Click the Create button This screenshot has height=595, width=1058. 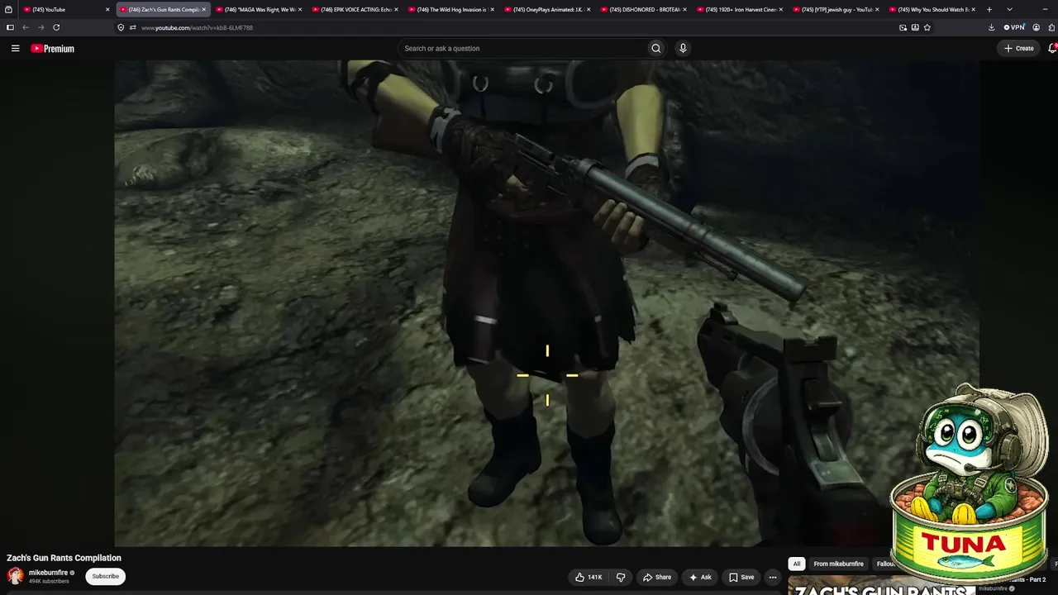click(x=1019, y=48)
